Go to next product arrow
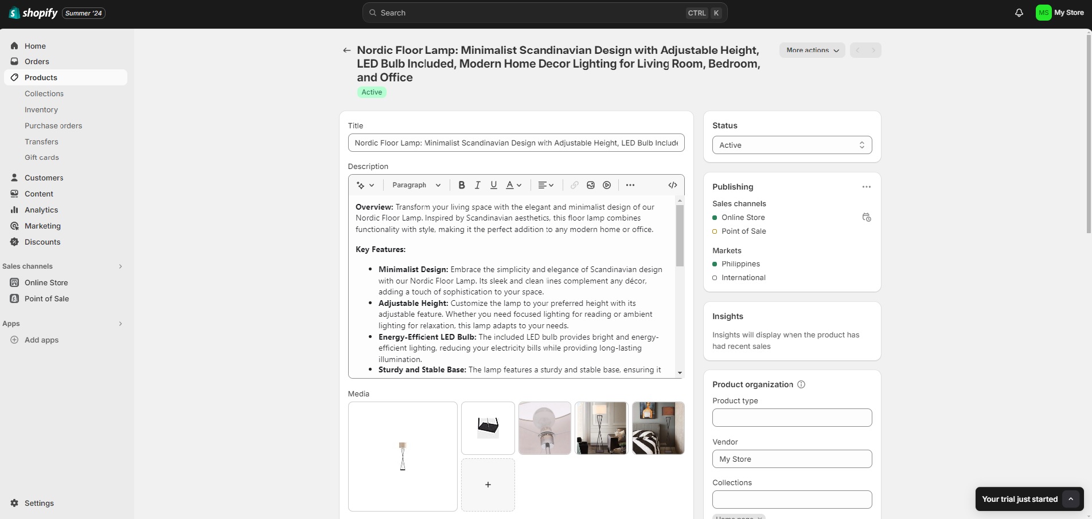Image resolution: width=1092 pixels, height=519 pixels. [x=873, y=50]
